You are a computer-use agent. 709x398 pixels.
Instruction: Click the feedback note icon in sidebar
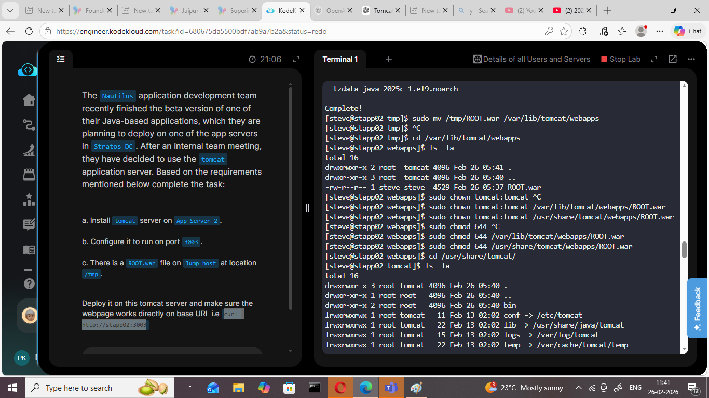[29, 225]
